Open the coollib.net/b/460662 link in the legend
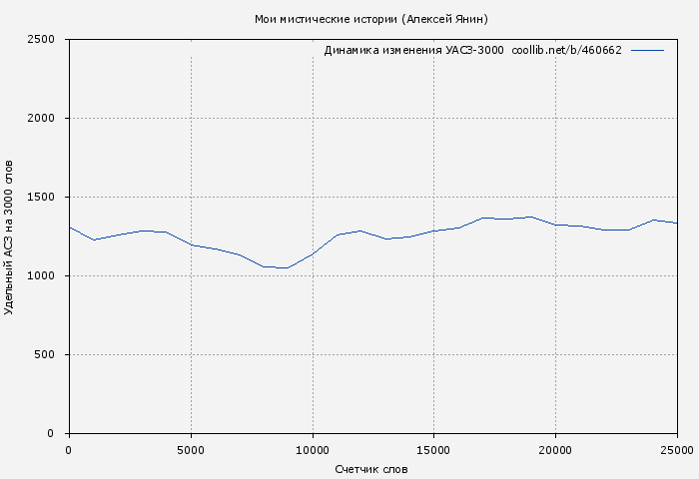Screen dimensions: 699x479 566,50
